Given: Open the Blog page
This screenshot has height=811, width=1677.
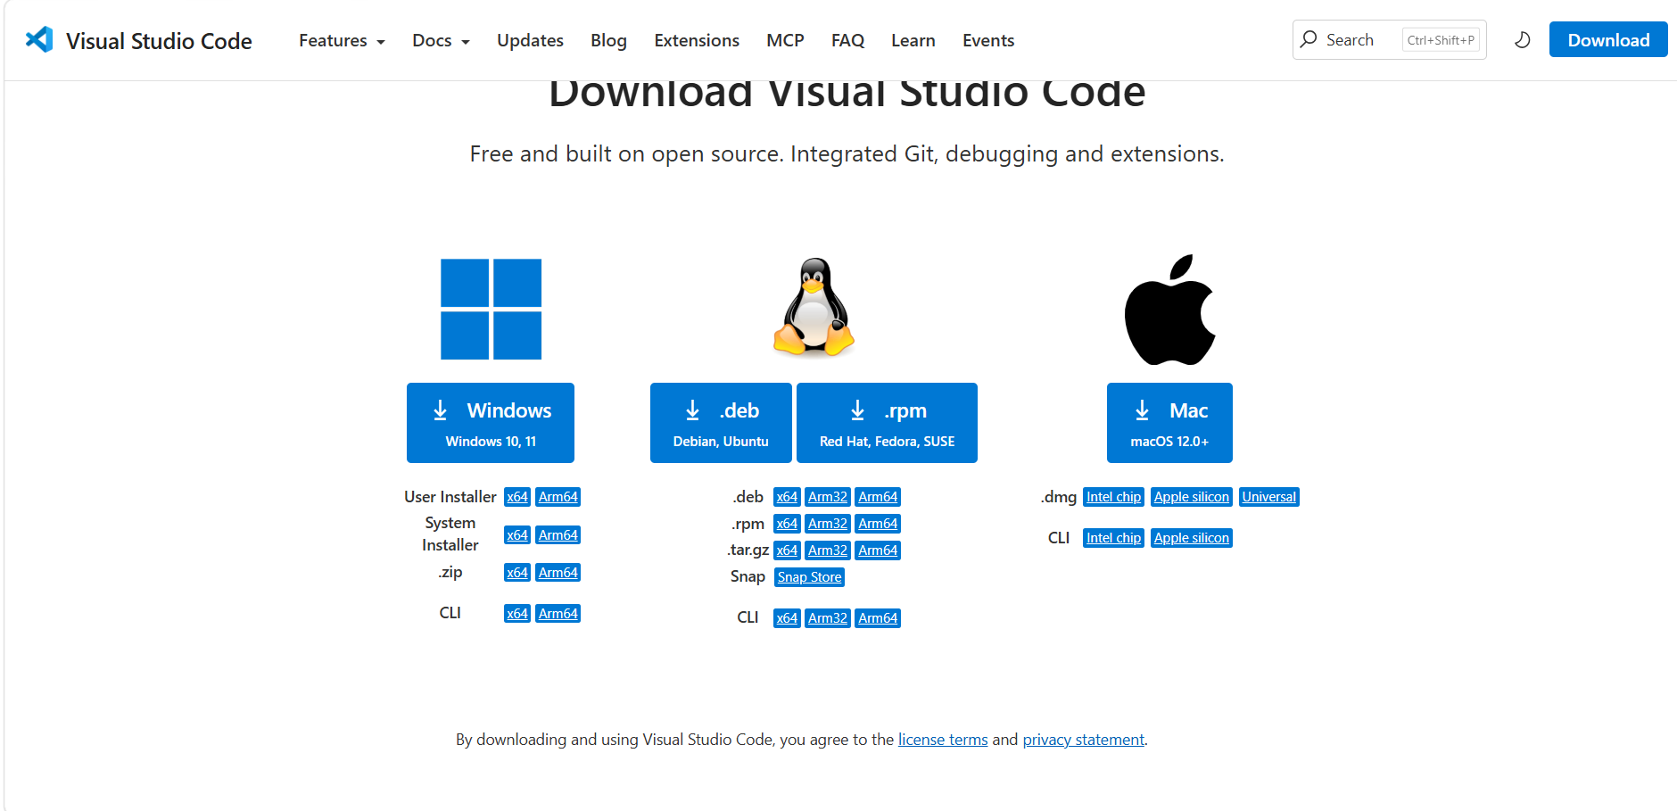Looking at the screenshot, I should click(x=608, y=40).
